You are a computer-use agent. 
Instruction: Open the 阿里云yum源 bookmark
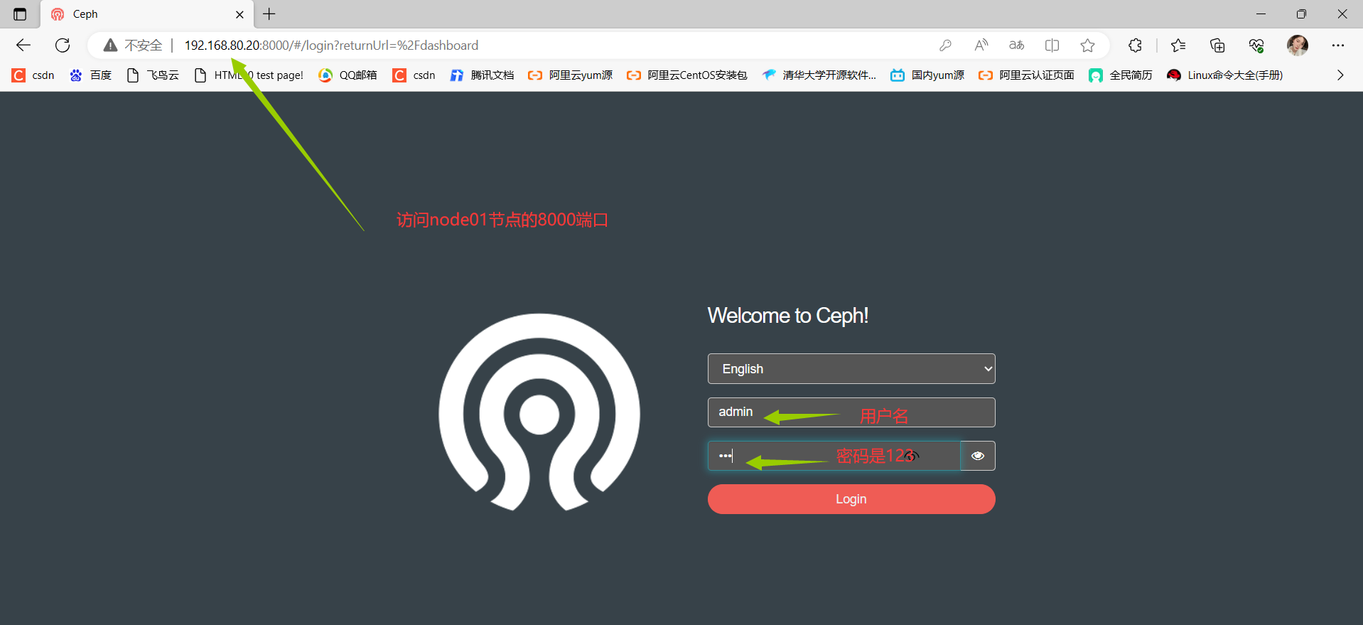pyautogui.click(x=570, y=75)
